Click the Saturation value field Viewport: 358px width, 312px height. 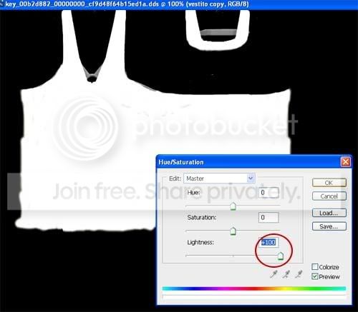(268, 217)
